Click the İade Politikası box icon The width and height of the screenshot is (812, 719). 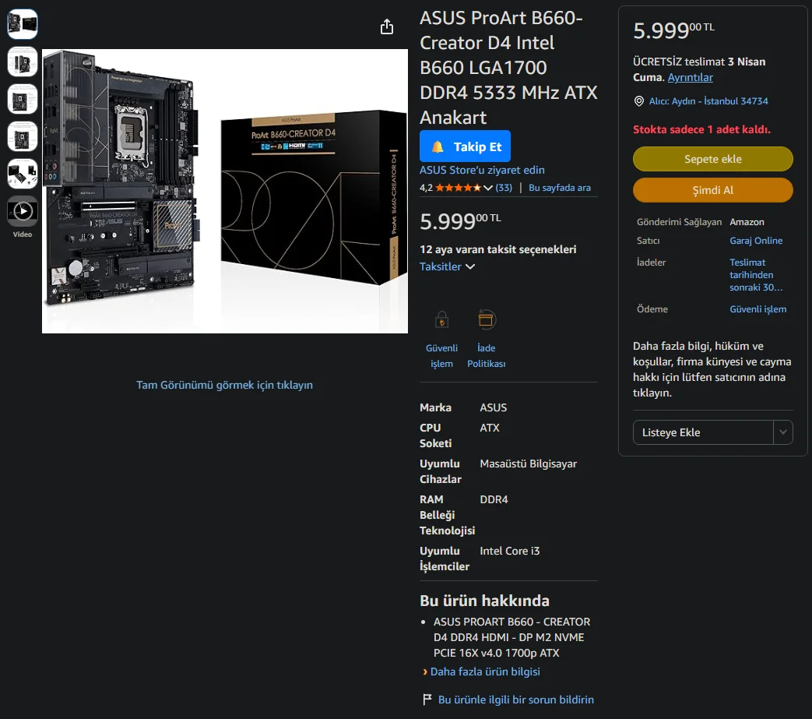(x=487, y=319)
